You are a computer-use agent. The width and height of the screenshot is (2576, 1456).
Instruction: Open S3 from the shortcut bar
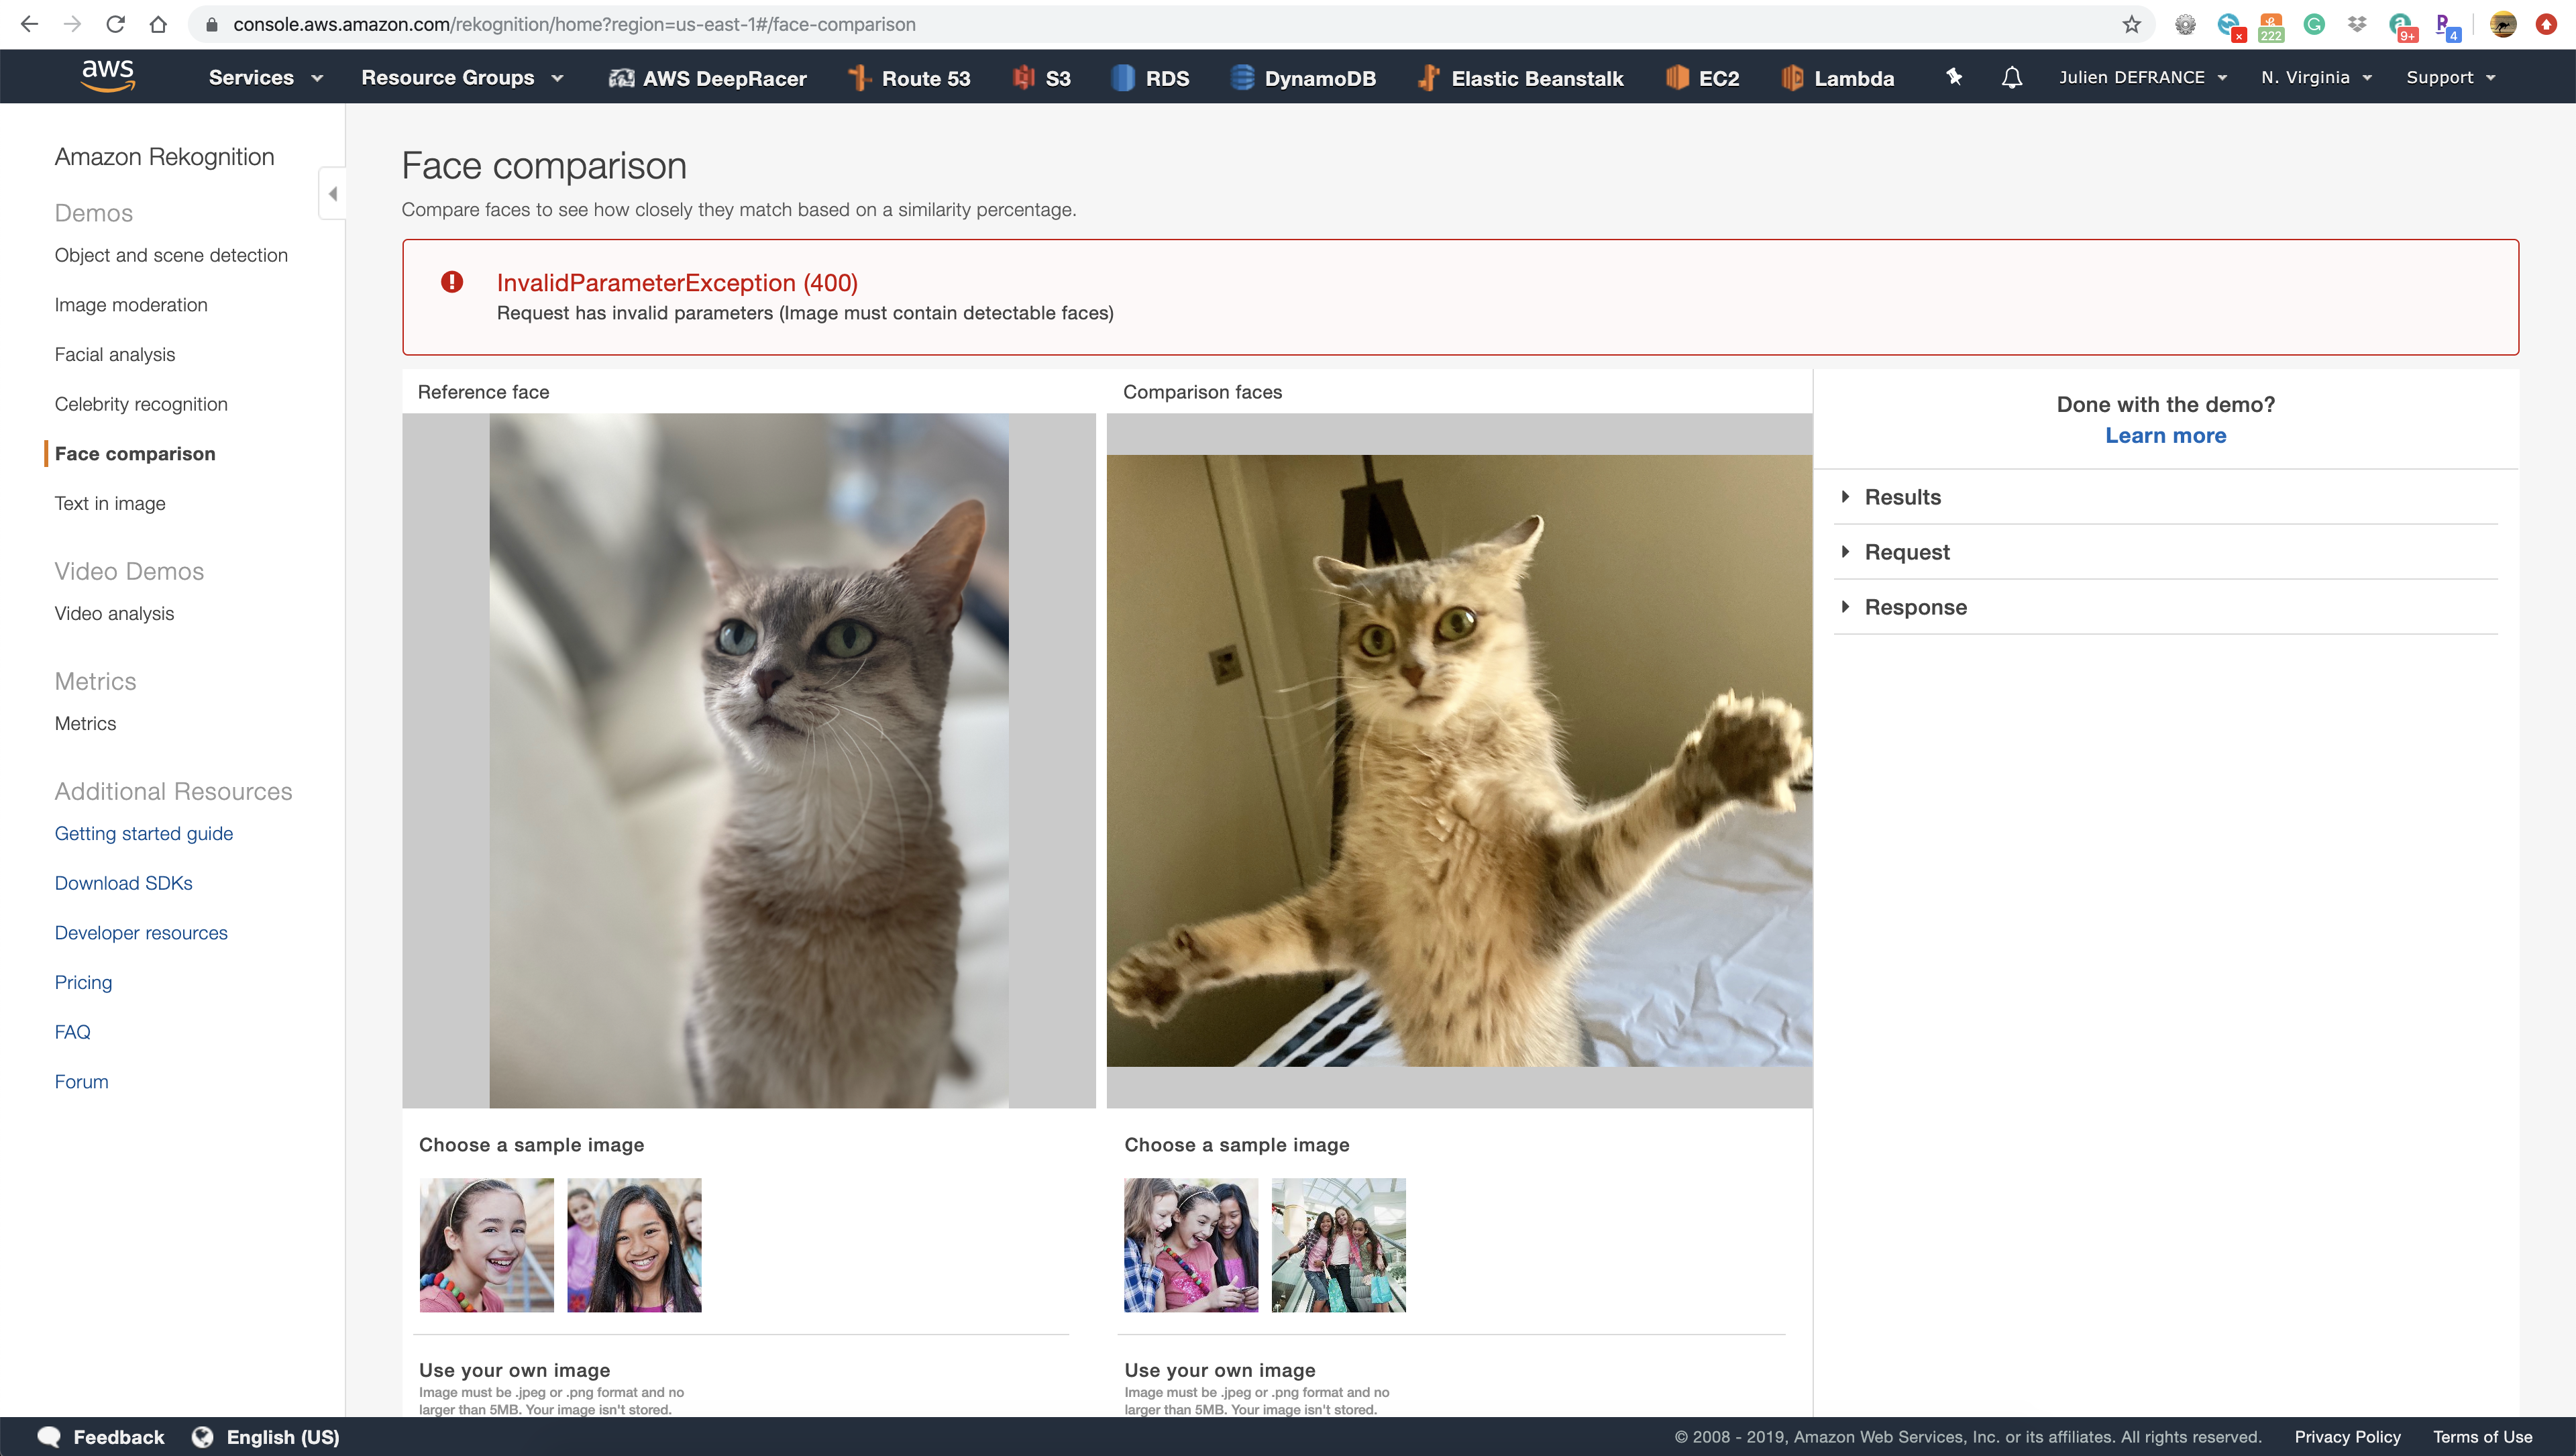tap(1042, 78)
